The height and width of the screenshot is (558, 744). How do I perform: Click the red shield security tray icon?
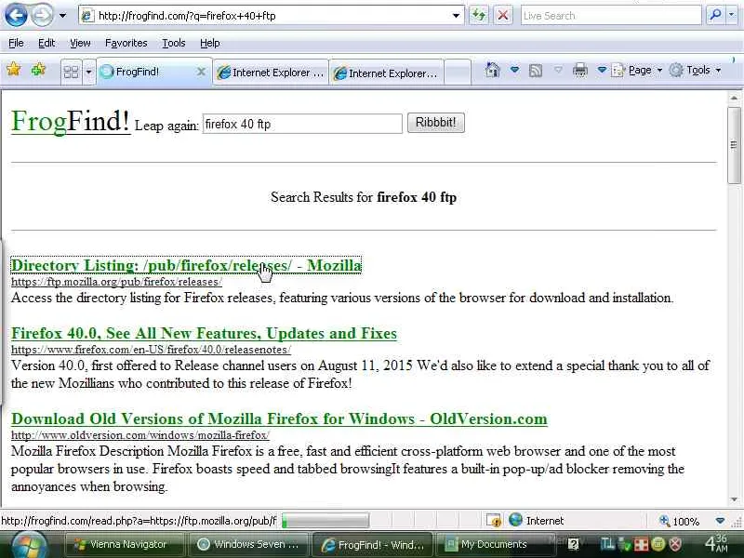pos(676,544)
